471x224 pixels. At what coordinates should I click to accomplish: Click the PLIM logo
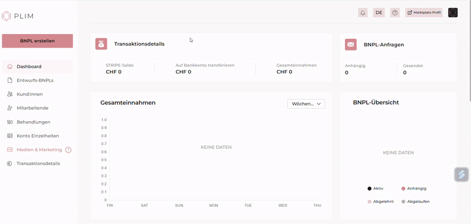point(18,16)
